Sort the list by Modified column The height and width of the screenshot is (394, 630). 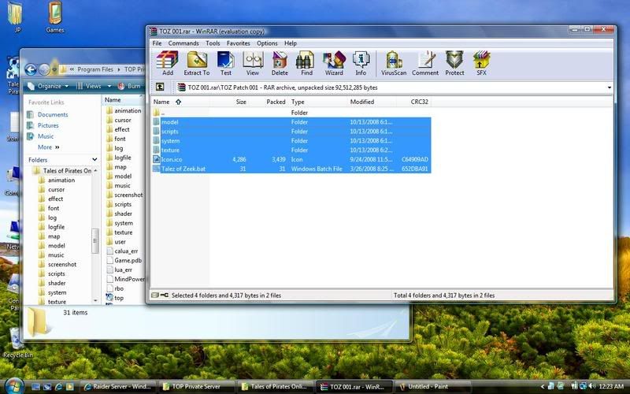(x=362, y=102)
